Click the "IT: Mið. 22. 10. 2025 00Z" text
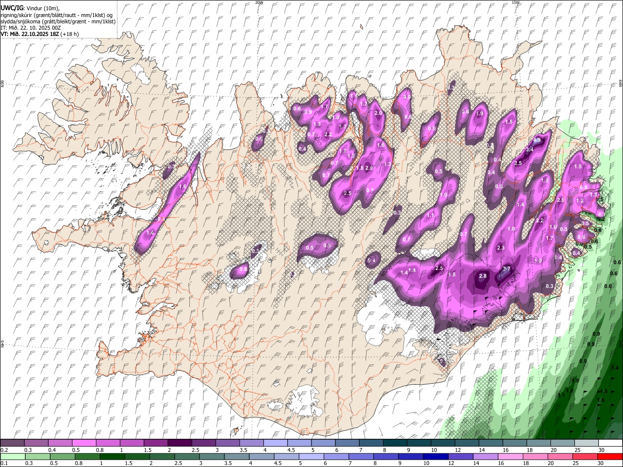Screen dimensions: 623x467 [31, 28]
